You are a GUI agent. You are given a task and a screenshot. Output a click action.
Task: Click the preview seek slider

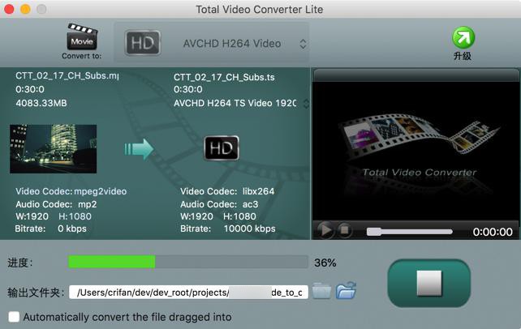pos(409,232)
